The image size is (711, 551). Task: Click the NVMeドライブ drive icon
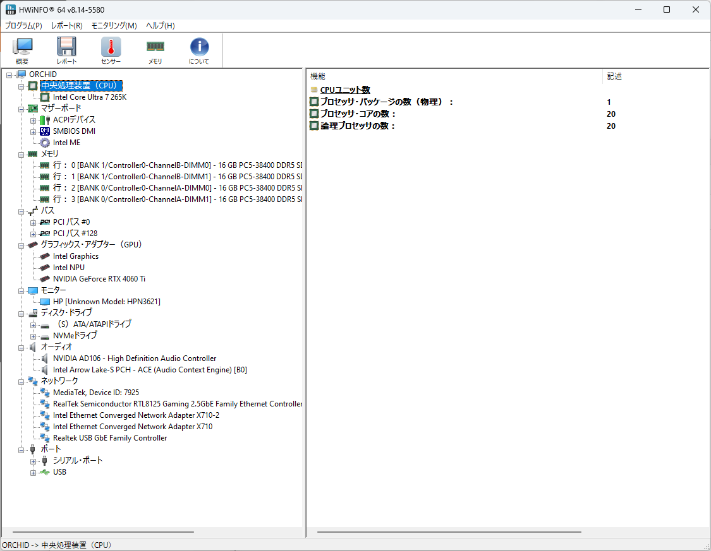pyautogui.click(x=45, y=336)
